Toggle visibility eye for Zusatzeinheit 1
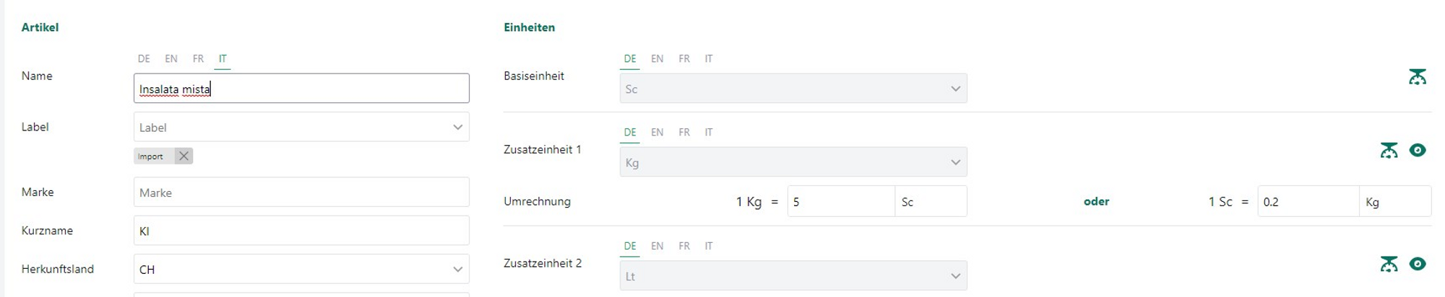1445x297 pixels. coord(1418,150)
